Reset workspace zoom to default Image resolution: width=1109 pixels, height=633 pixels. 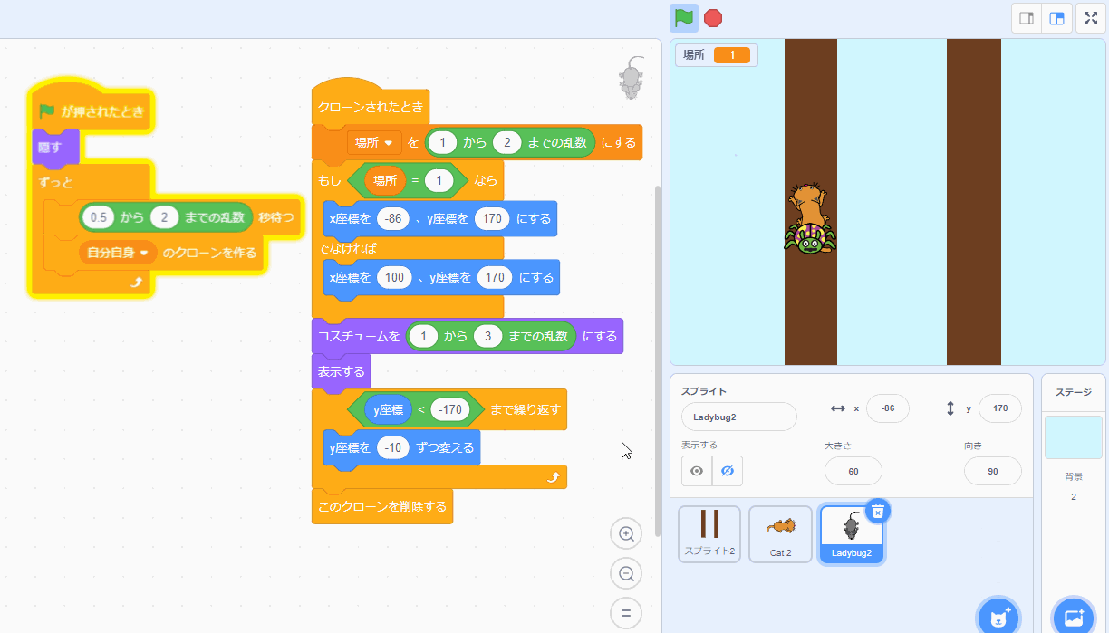point(625,613)
